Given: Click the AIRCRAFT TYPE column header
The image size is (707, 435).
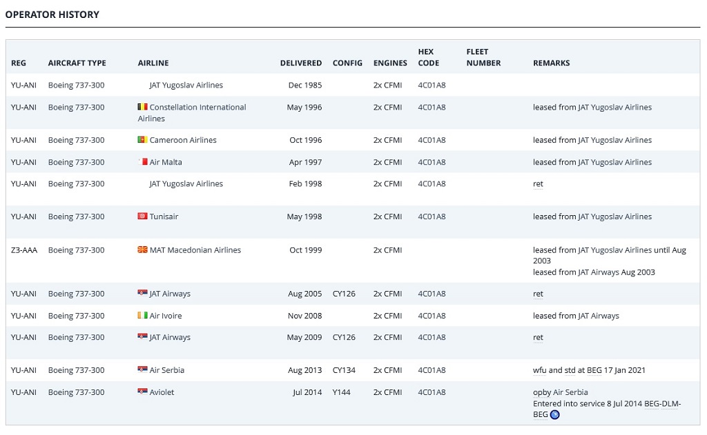Looking at the screenshot, I should tap(77, 63).
